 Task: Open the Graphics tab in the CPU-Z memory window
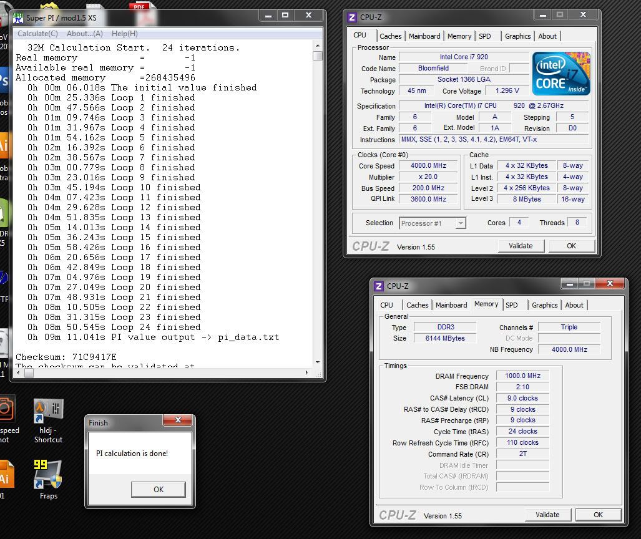coord(544,305)
